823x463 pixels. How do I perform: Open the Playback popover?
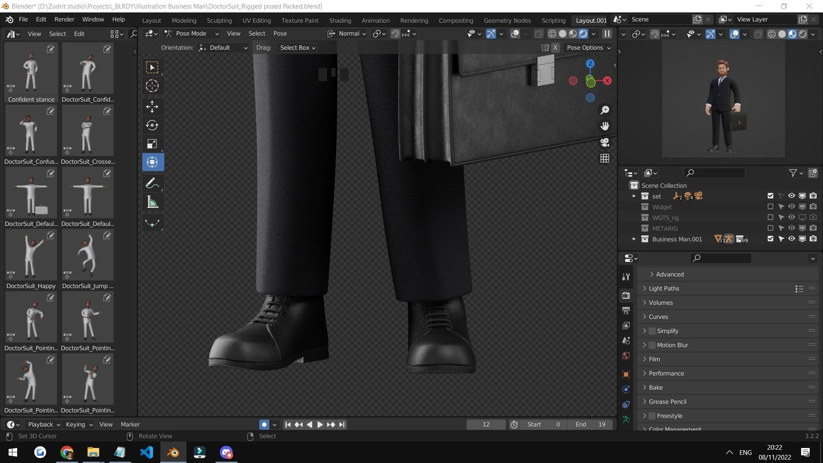[44, 424]
